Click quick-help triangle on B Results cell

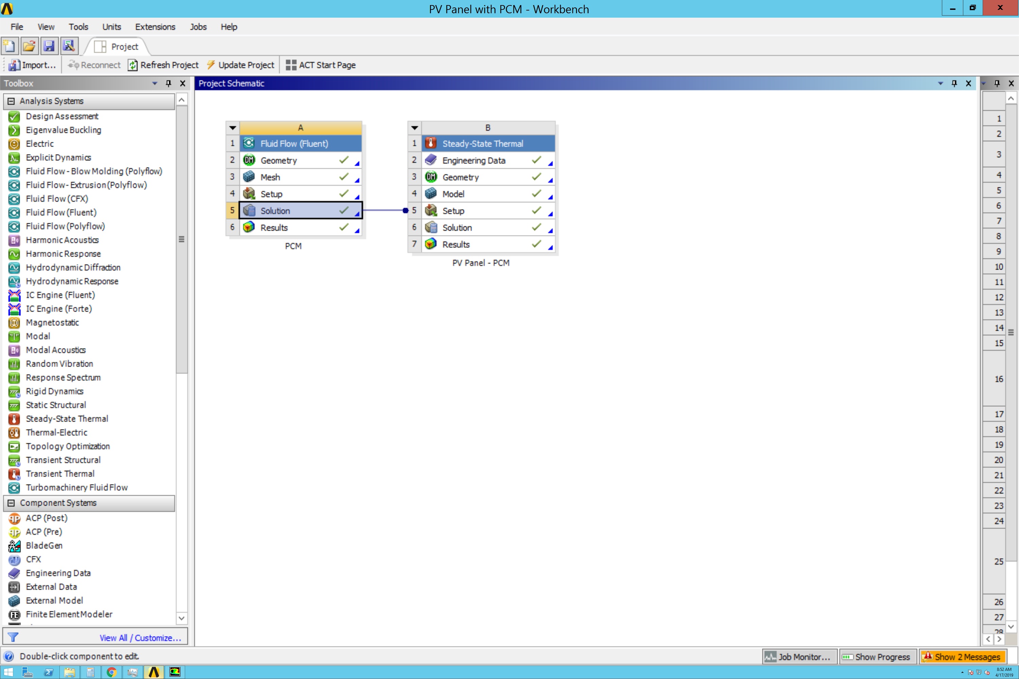click(x=550, y=247)
